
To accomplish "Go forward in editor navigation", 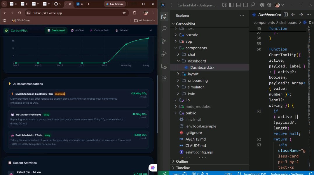I will pyautogui.click(x=301, y=15).
